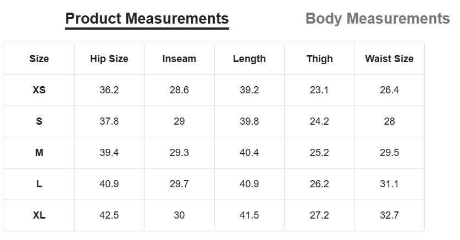This screenshot has width=460, height=240.
Task: Click the Thigh column header
Action: [x=319, y=59]
